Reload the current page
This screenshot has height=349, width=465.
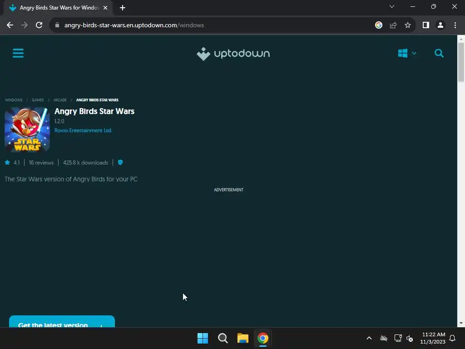point(39,25)
